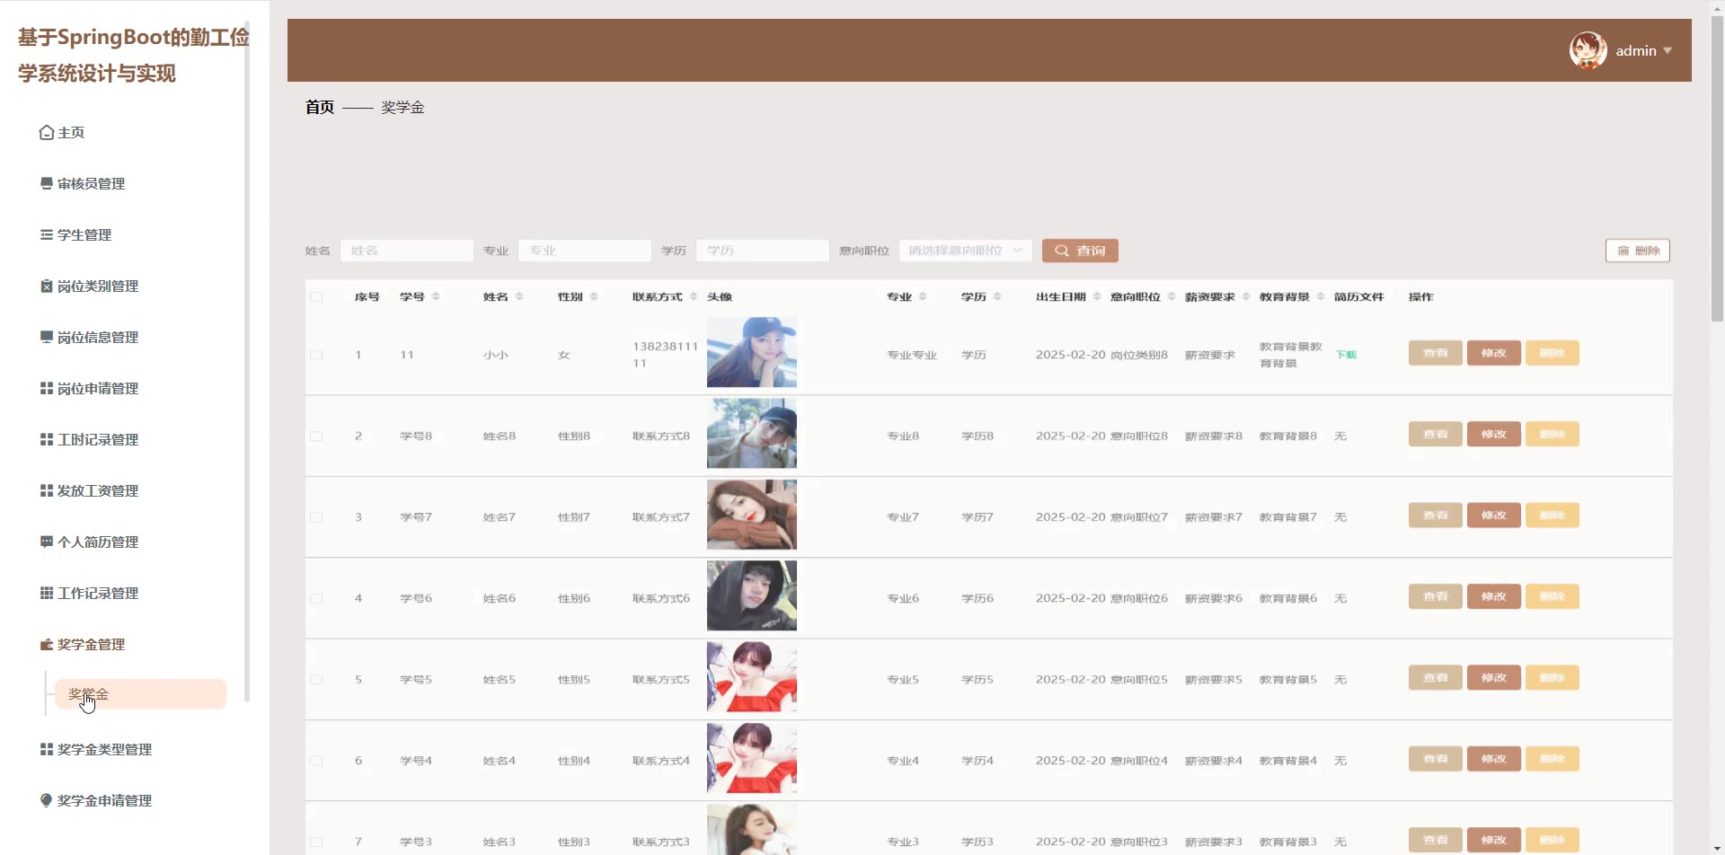The width and height of the screenshot is (1725, 855).
Task: Sort table by 联系方式 column arrows
Action: 694,296
